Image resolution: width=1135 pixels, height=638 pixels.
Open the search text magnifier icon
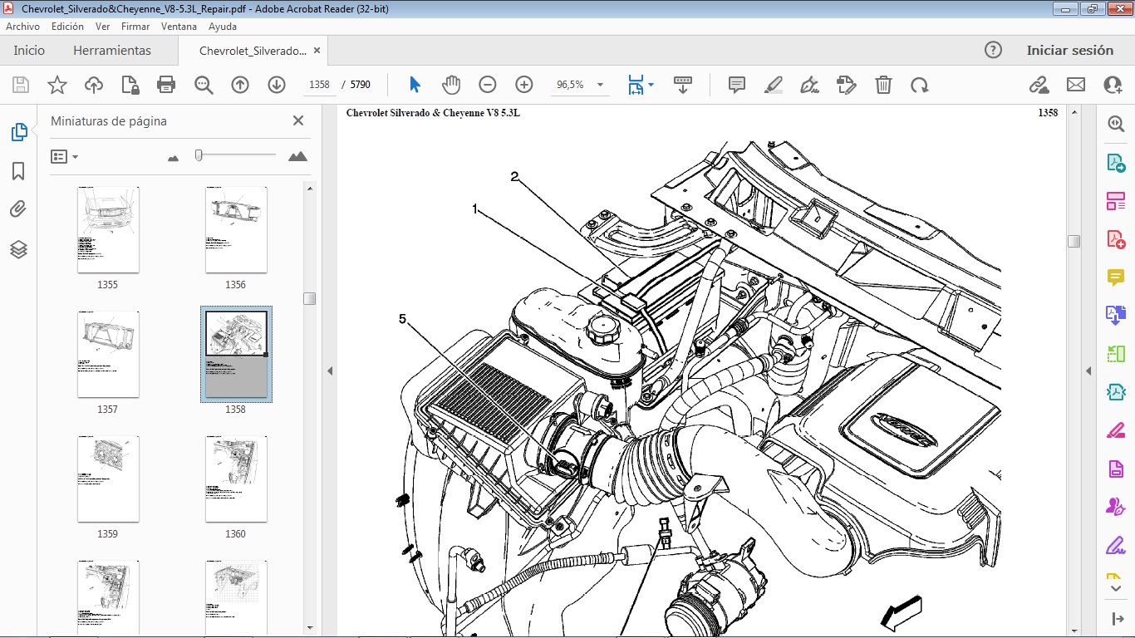click(204, 85)
